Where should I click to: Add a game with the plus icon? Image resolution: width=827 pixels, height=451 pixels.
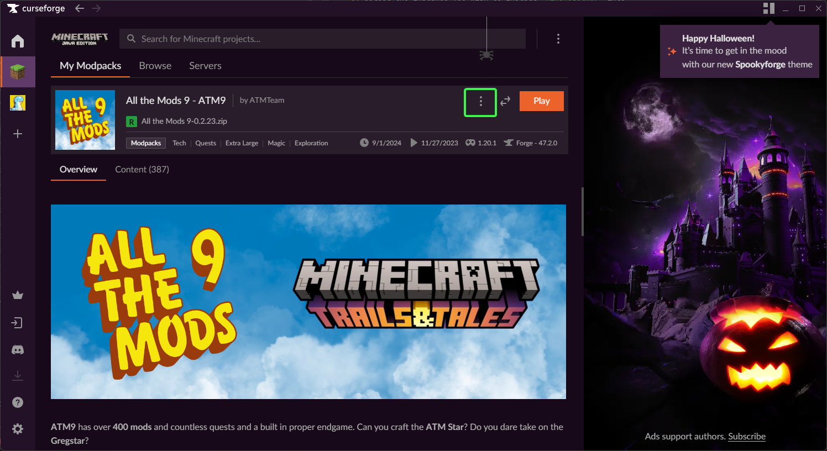(x=18, y=134)
